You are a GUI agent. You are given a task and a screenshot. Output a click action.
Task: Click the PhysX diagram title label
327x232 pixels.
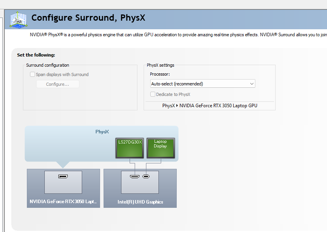(102, 132)
